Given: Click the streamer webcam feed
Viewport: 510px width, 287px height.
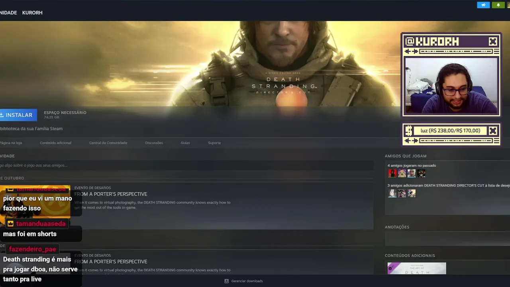Looking at the screenshot, I should pos(451,86).
